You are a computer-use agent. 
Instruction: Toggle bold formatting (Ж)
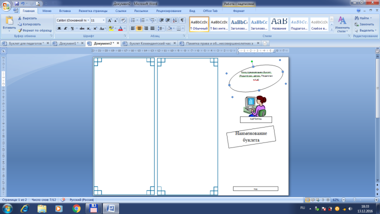(x=59, y=28)
